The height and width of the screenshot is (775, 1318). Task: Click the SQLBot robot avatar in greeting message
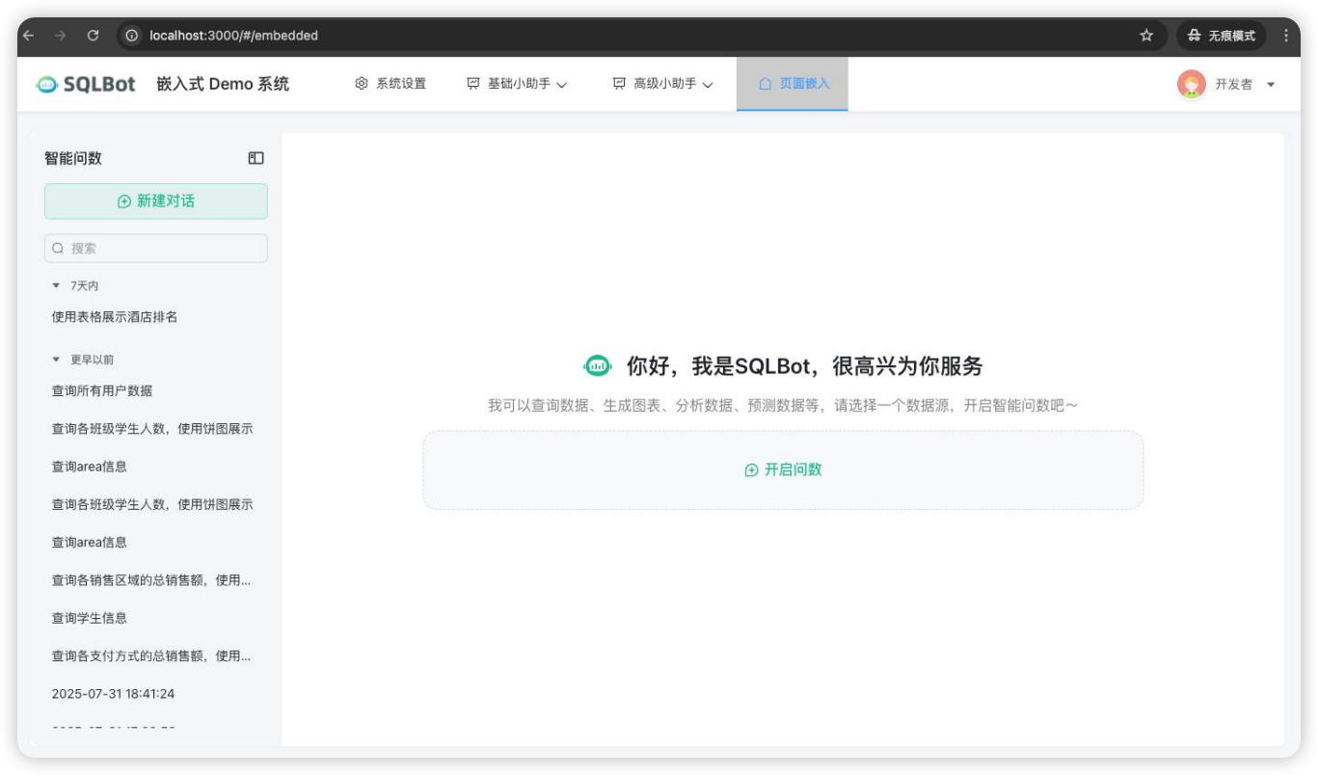point(600,363)
